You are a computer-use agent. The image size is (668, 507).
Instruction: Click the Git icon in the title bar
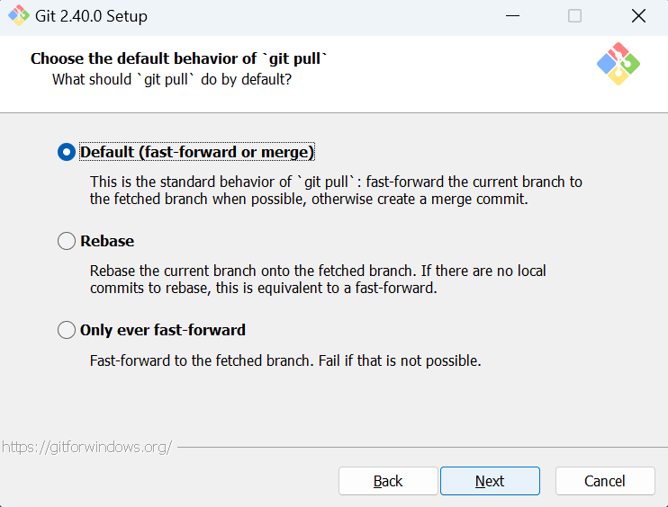coord(19,16)
